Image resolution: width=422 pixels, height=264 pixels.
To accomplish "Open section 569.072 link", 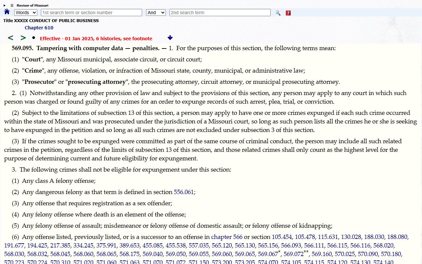I will 293,254.
